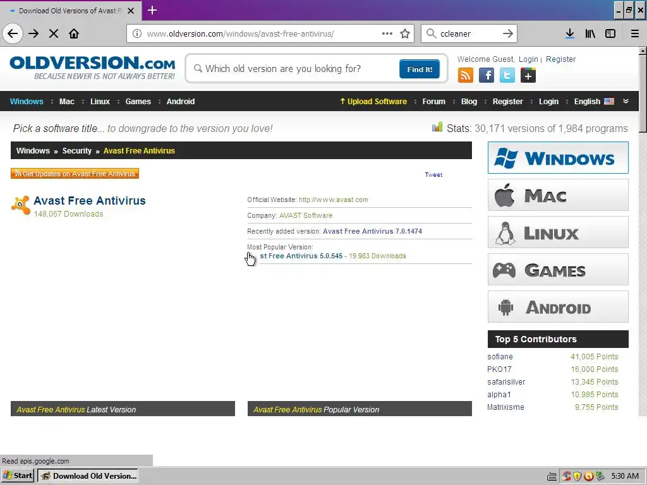Open the yellow shield security tray icon

[577, 476]
